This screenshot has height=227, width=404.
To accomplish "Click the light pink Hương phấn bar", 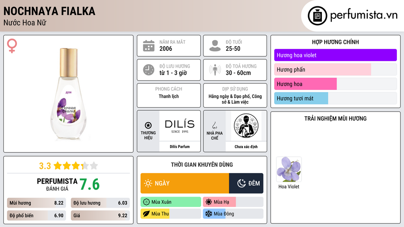I will tap(323, 69).
